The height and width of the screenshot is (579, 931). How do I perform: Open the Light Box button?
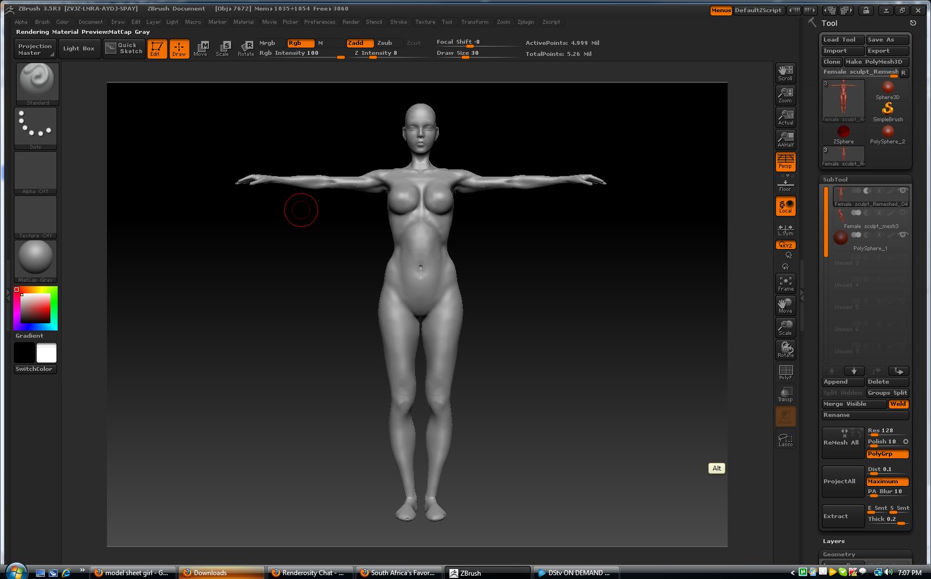79,49
